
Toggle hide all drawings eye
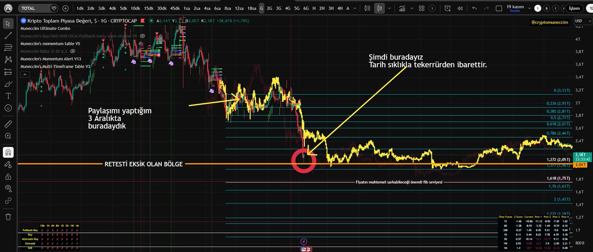click(8, 188)
